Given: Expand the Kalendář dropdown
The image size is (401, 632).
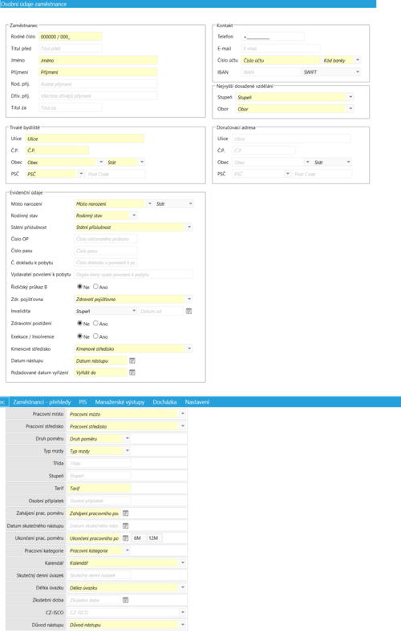Looking at the screenshot, I should coord(183,562).
